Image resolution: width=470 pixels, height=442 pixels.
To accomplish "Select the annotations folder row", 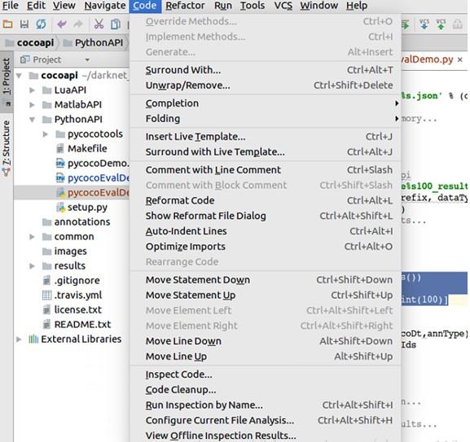I will click(x=72, y=222).
